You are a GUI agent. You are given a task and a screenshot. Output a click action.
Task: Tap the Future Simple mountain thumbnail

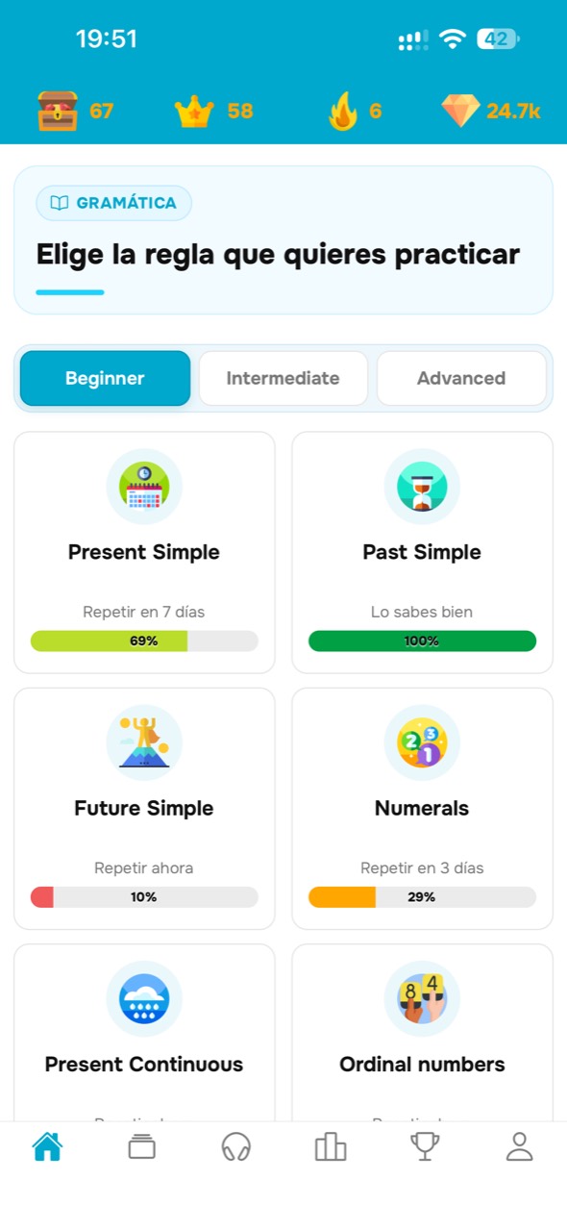pyautogui.click(x=144, y=742)
